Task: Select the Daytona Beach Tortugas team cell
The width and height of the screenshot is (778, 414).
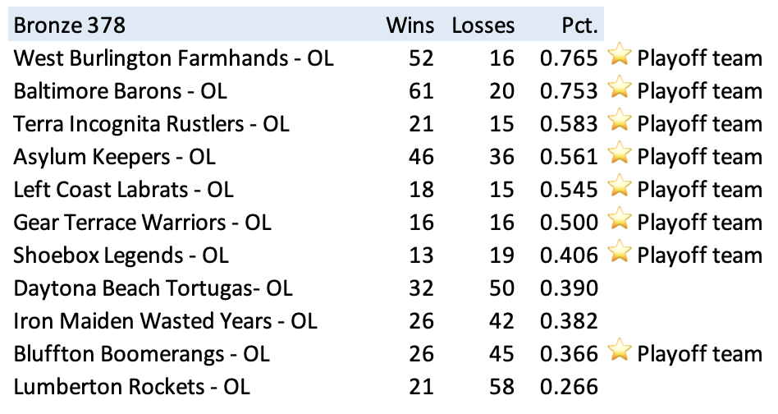Action: pos(153,288)
